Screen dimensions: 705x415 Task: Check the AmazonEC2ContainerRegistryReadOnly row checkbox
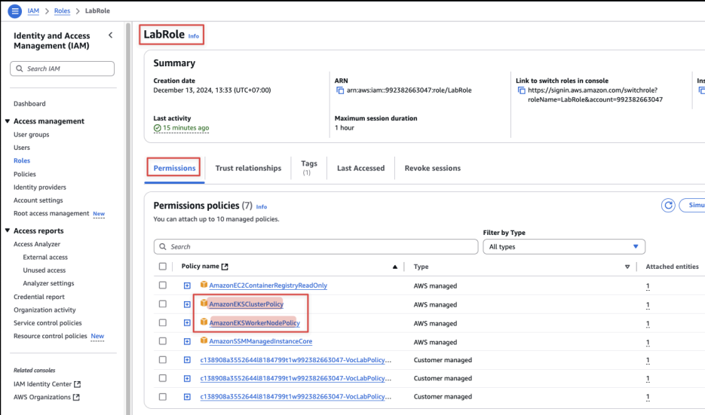(163, 285)
